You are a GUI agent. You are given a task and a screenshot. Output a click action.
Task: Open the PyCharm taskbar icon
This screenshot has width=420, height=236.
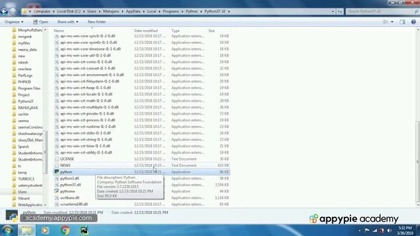85,230
